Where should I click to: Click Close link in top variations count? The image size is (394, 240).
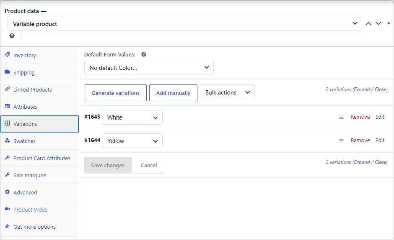coord(381,89)
